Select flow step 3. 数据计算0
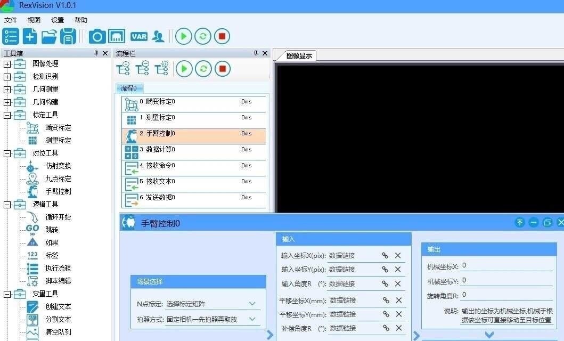This screenshot has width=564, height=341. [194, 152]
